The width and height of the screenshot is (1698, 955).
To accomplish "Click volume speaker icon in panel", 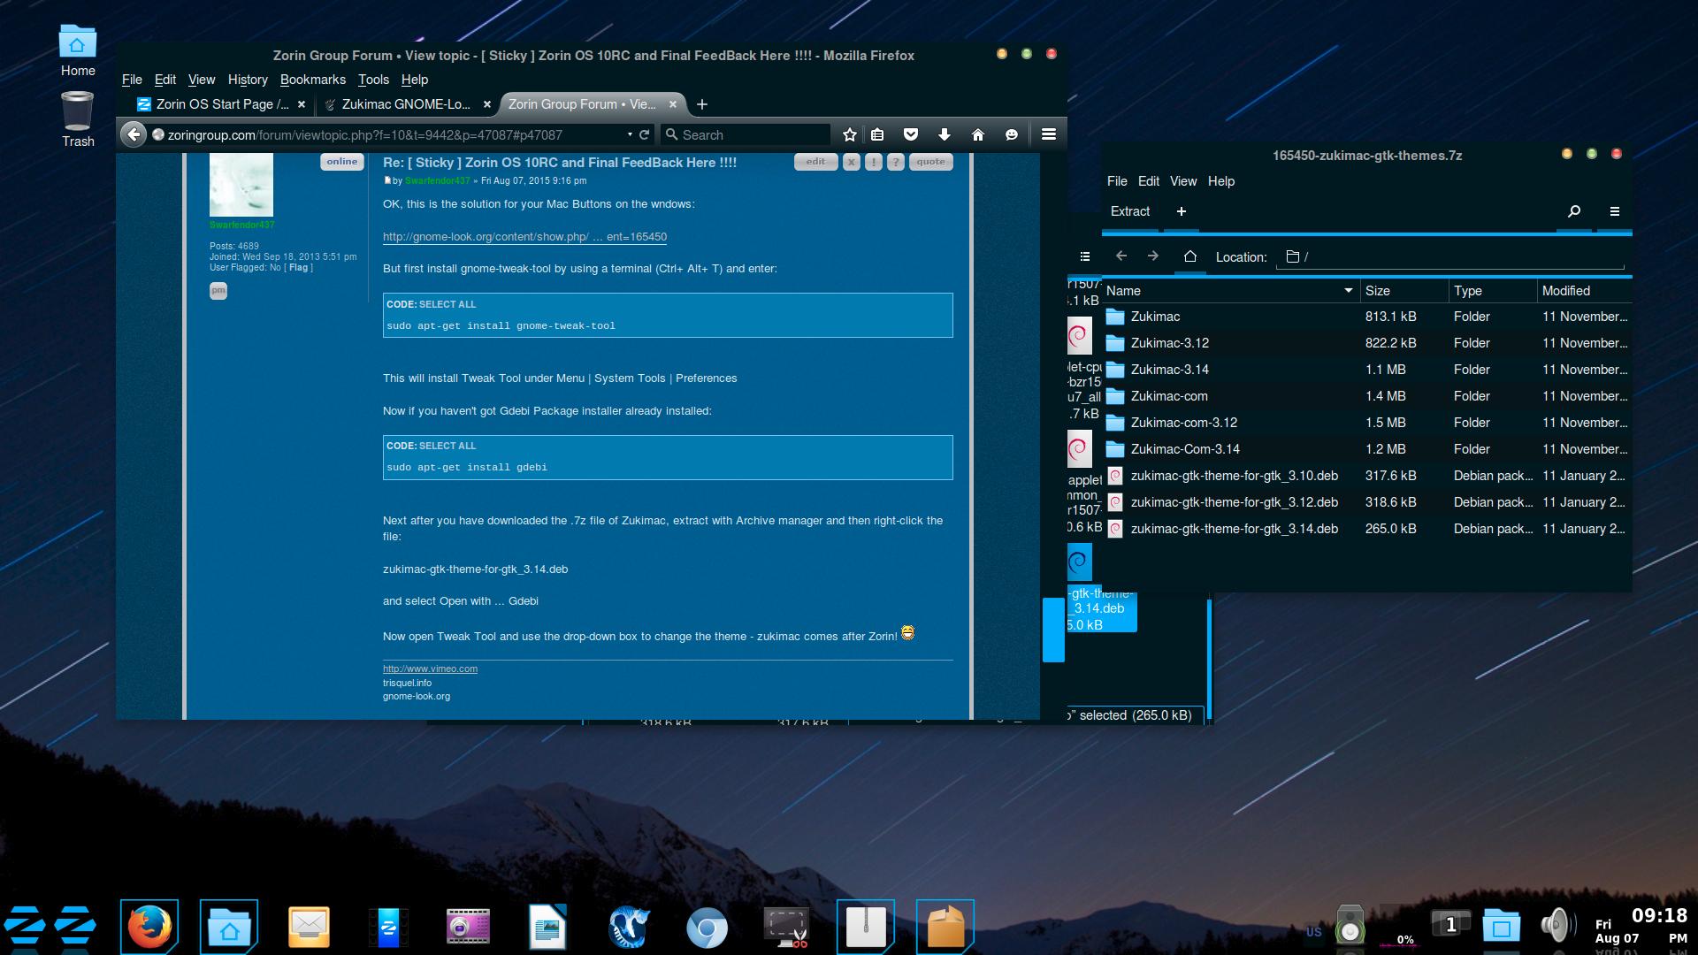I will tap(1556, 926).
